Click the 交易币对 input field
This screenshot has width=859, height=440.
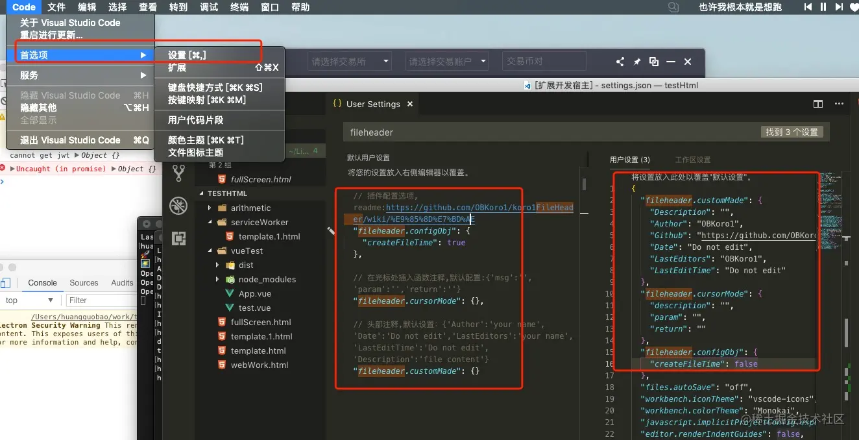pos(544,62)
